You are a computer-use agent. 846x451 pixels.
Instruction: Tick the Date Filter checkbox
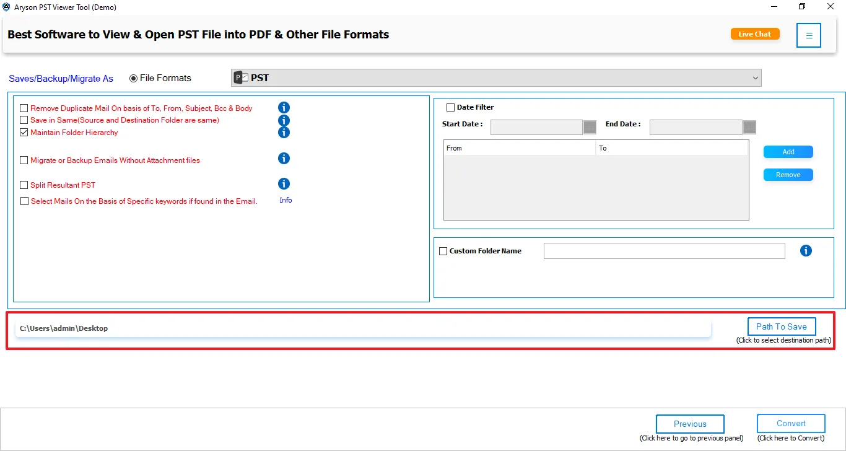[x=450, y=107]
